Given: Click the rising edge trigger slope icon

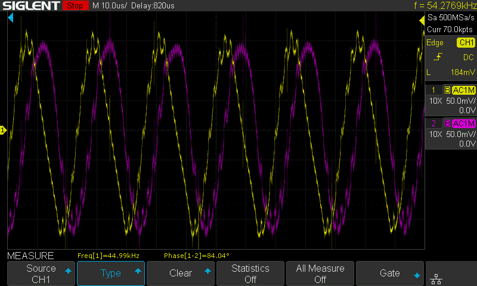Looking at the screenshot, I should 438,57.
